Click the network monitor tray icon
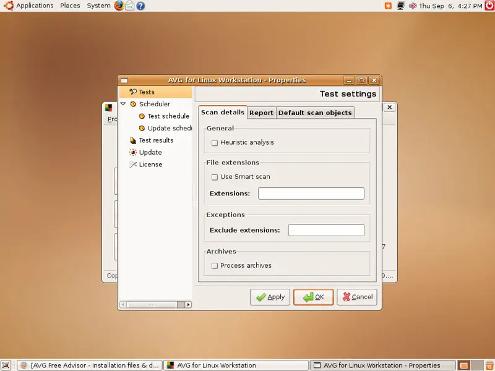 400,6
